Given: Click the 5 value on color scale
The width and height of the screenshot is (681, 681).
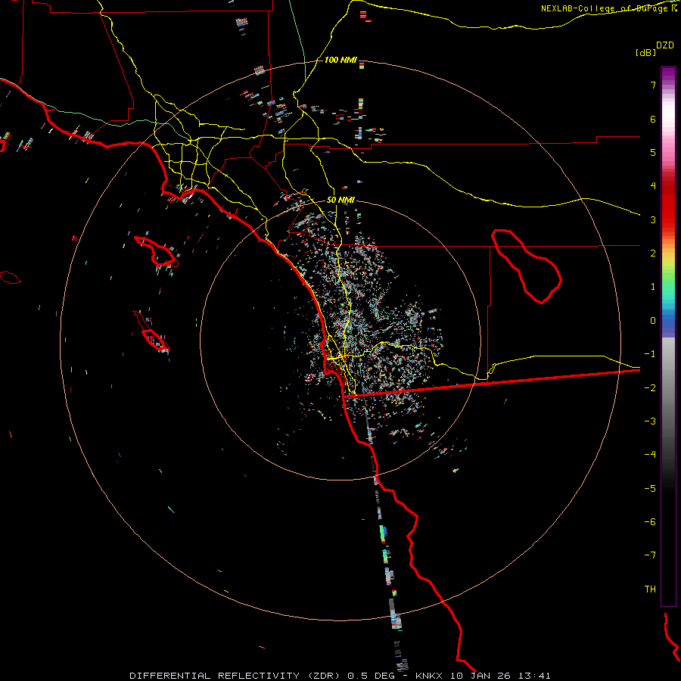Looking at the screenshot, I should (653, 152).
